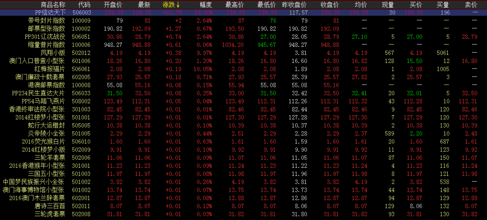Click code 100009 in the 代码 column
The height and width of the screenshot is (220, 487).
(x=81, y=21)
